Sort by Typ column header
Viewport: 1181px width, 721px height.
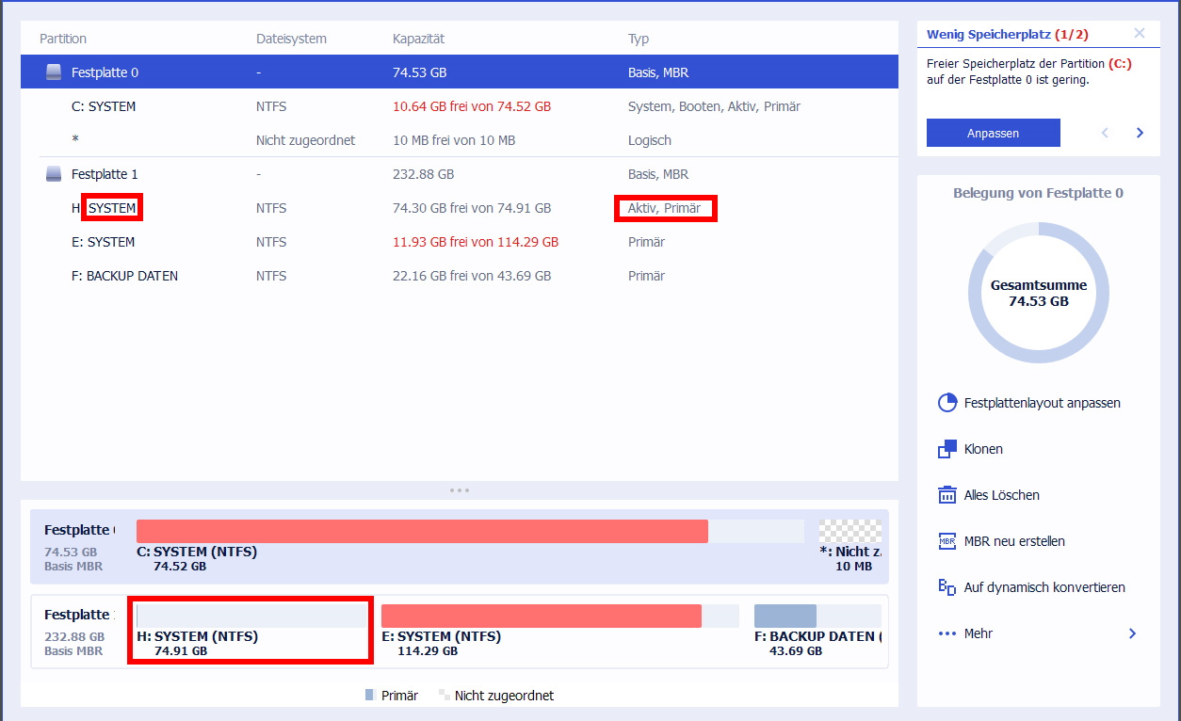point(639,39)
